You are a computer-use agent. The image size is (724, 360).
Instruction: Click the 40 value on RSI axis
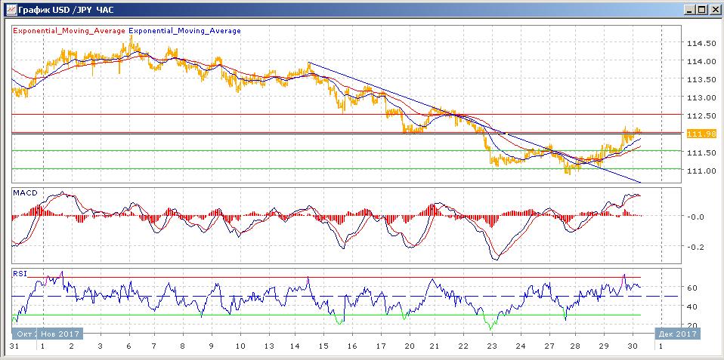tap(692, 306)
